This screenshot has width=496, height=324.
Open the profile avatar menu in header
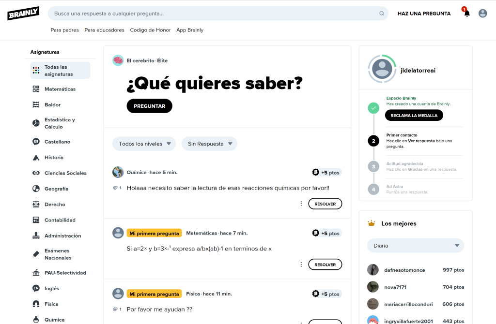(482, 14)
